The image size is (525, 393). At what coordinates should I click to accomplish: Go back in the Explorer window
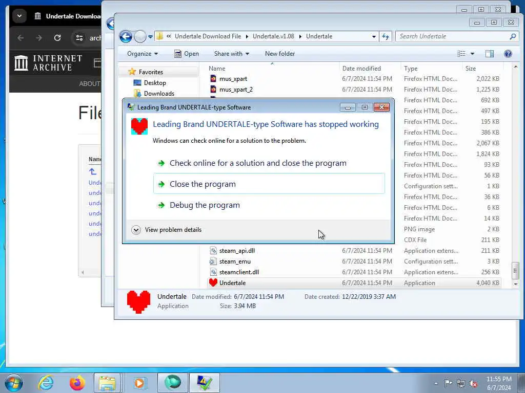126,36
